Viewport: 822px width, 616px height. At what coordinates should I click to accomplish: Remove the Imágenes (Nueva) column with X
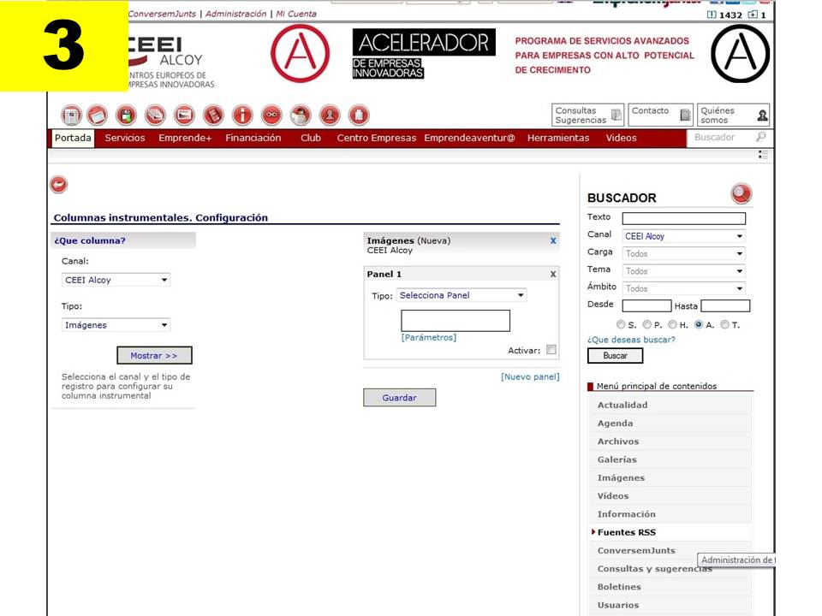click(x=553, y=241)
